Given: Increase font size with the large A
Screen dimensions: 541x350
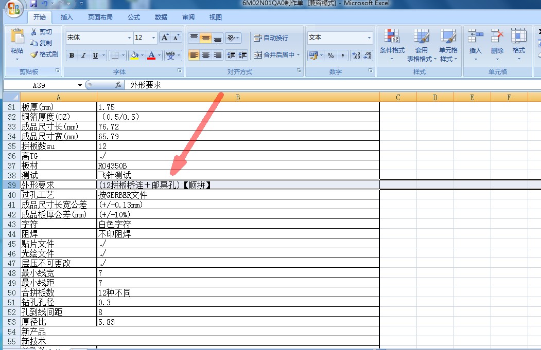Looking at the screenshot, I should pos(165,37).
